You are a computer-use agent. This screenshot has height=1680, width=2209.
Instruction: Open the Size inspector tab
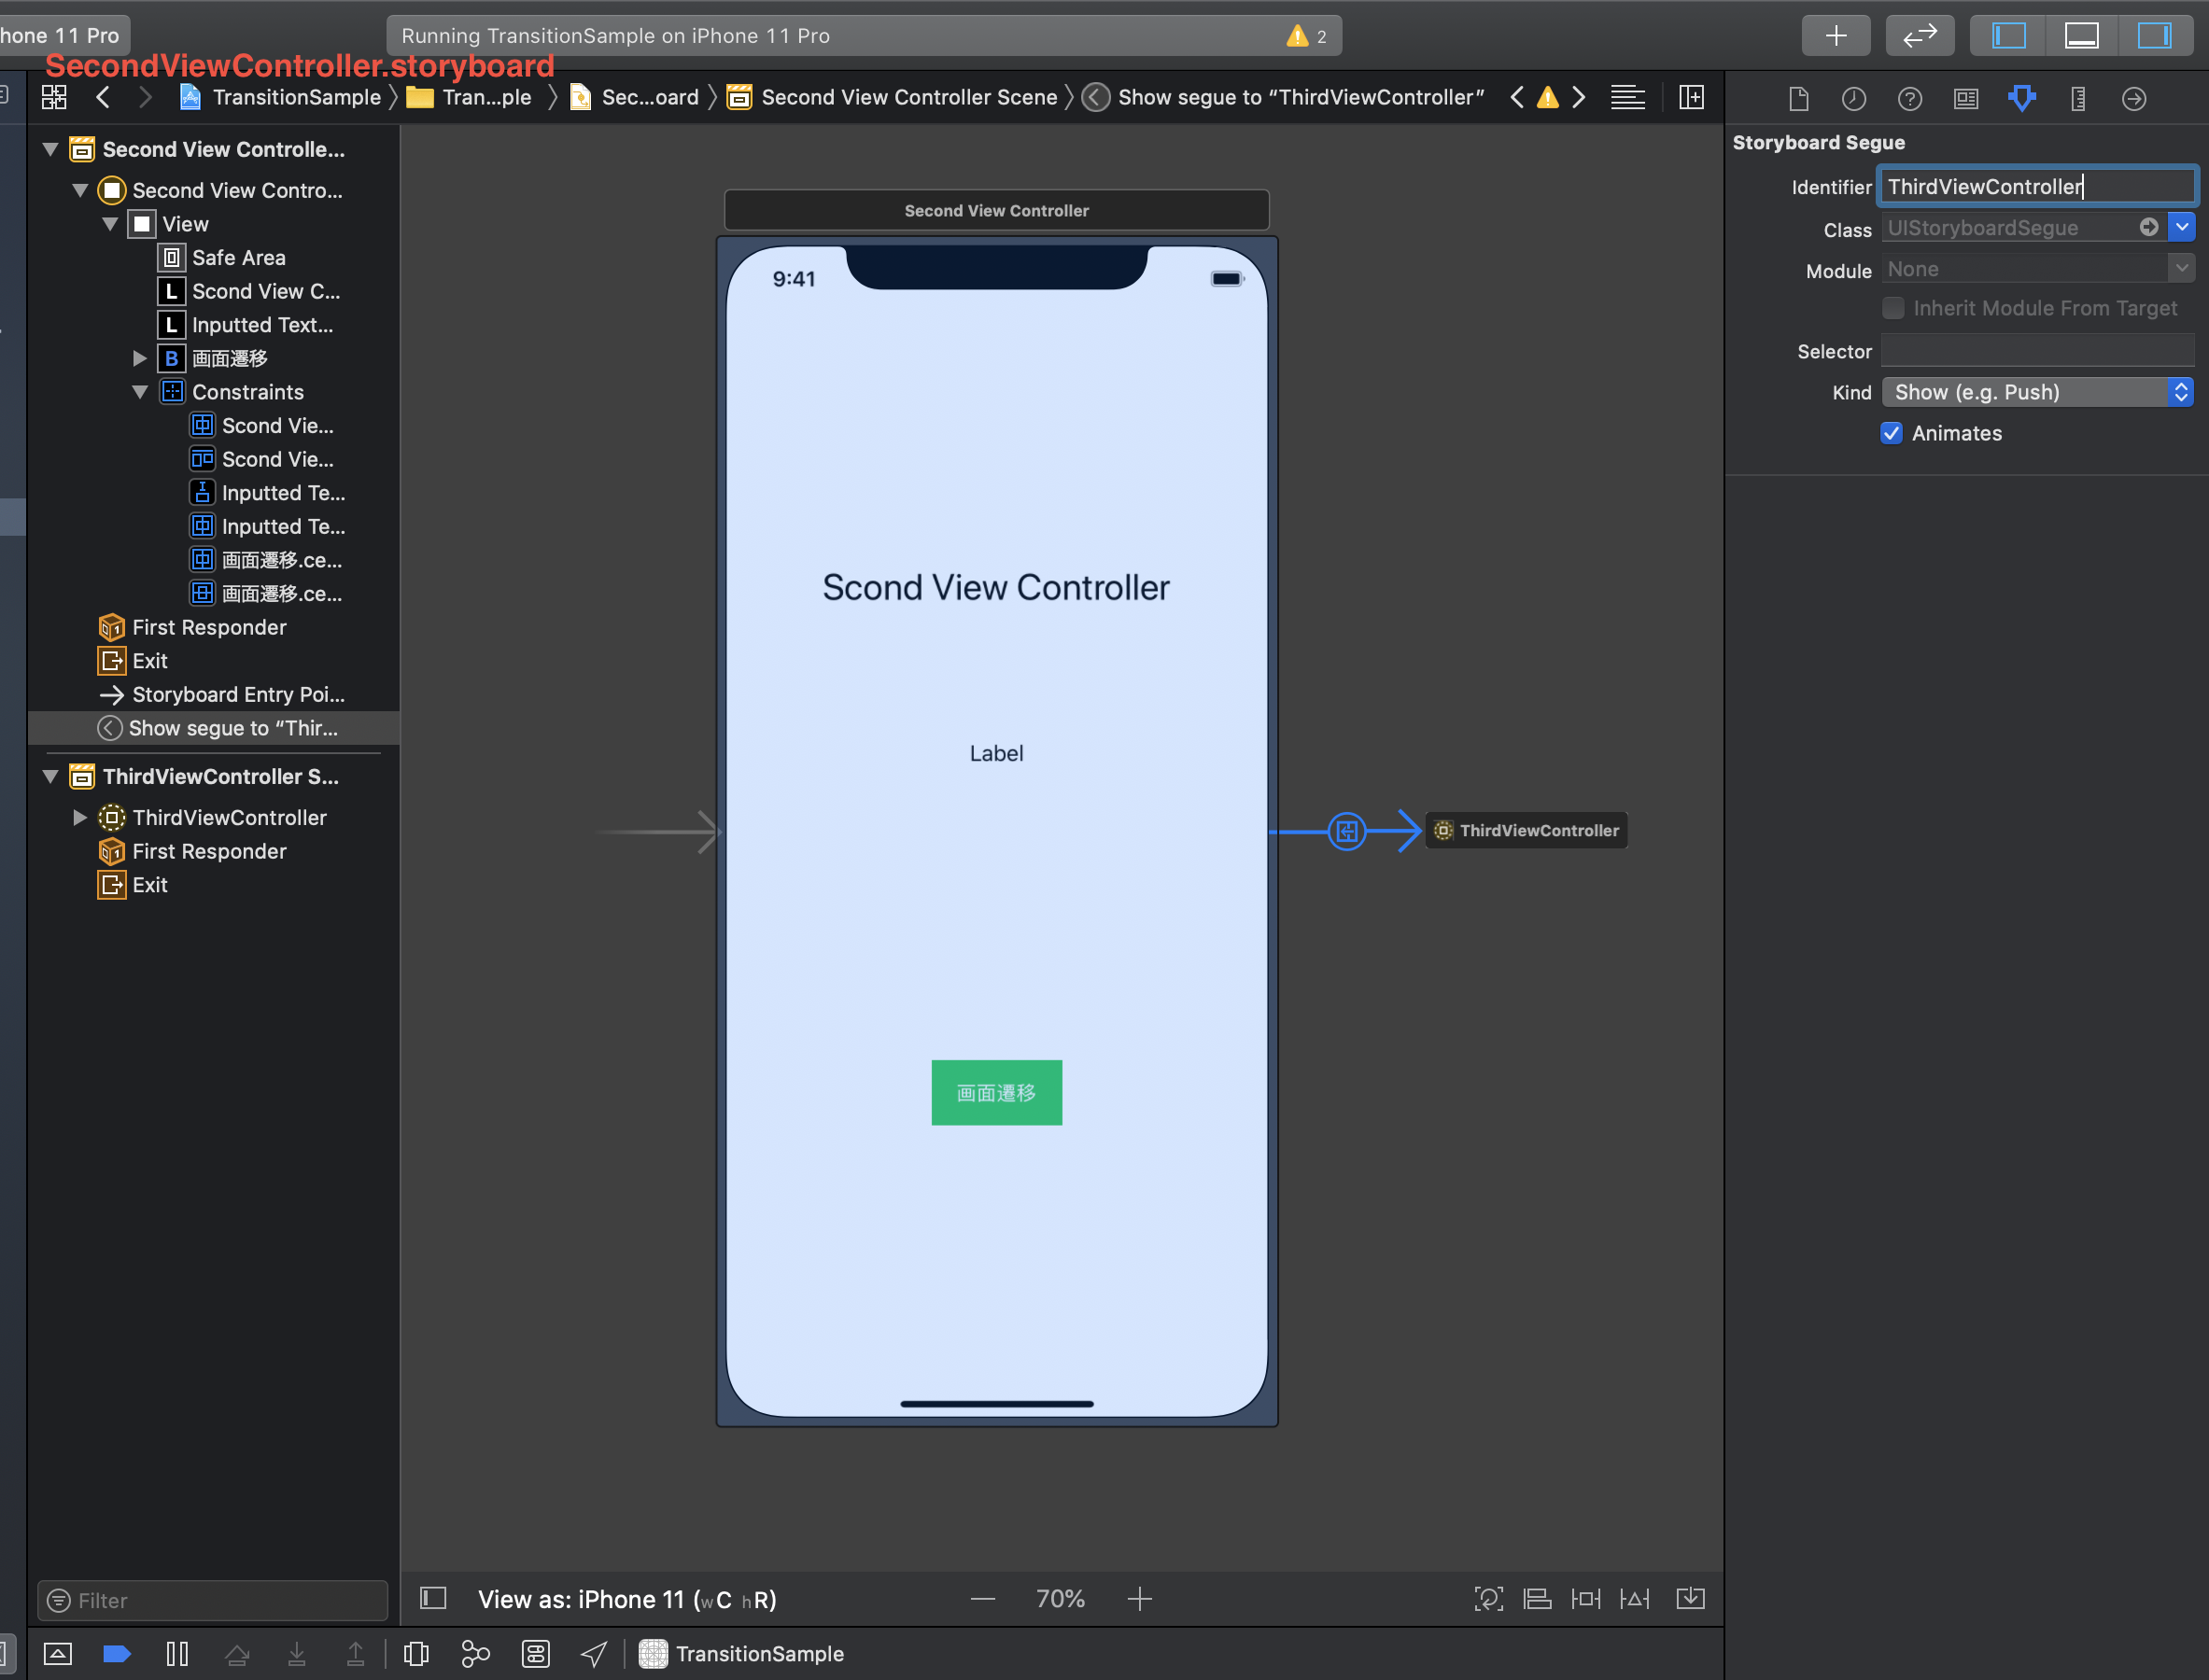[2078, 98]
